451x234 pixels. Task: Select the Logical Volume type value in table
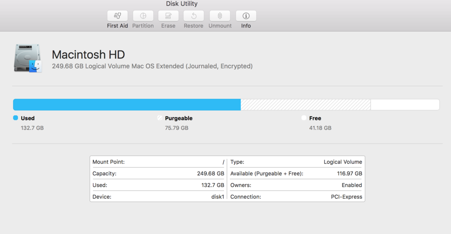pyautogui.click(x=343, y=162)
